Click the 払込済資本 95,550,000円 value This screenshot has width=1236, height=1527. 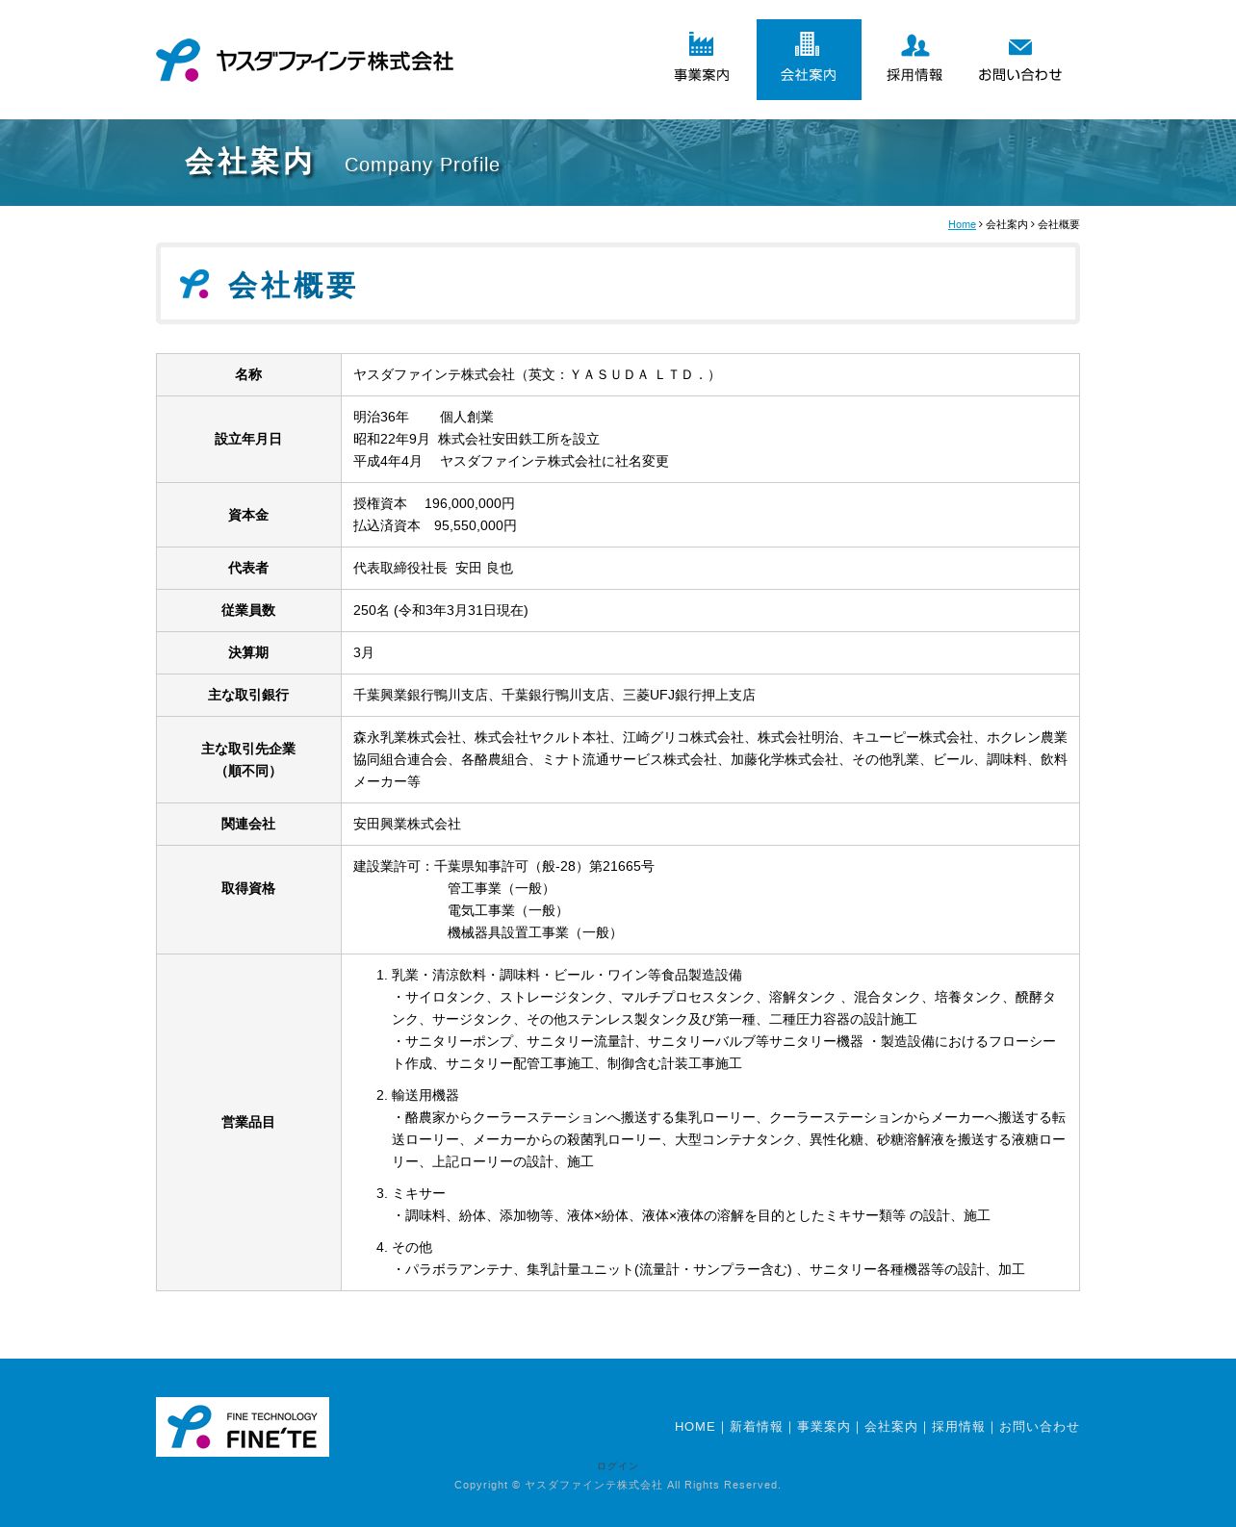click(x=435, y=526)
